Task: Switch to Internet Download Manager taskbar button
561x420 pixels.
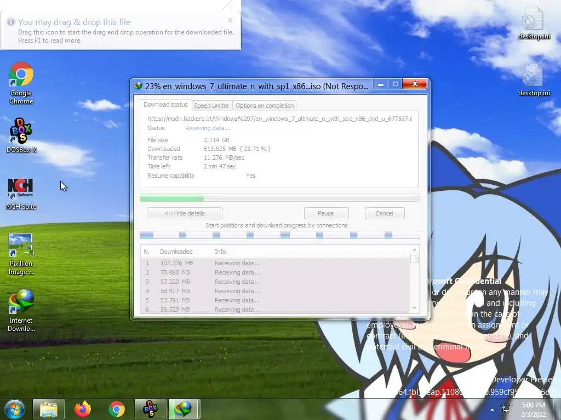Action: [183, 409]
